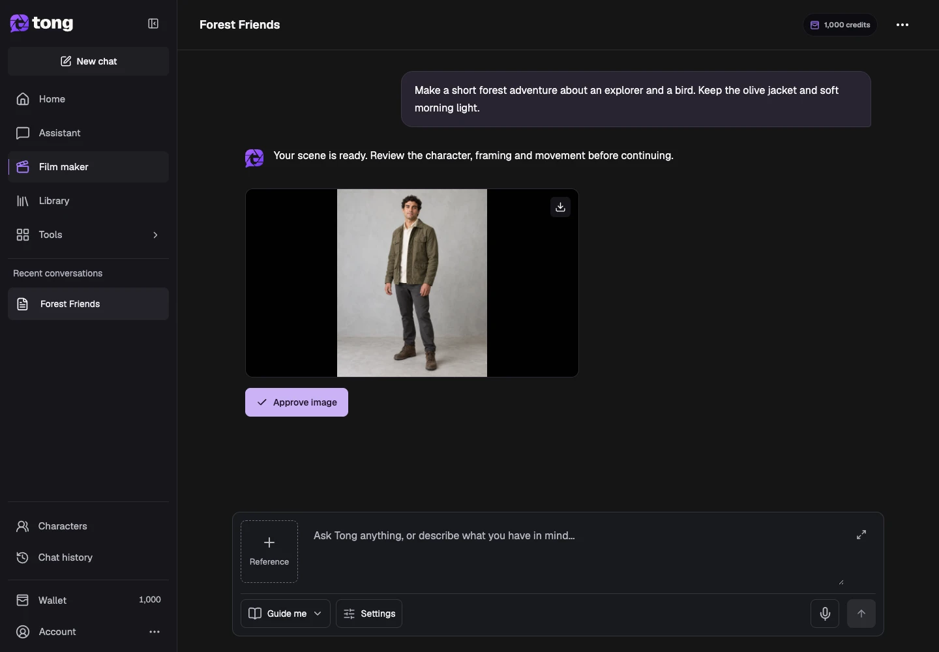Download the generated image

tap(560, 207)
